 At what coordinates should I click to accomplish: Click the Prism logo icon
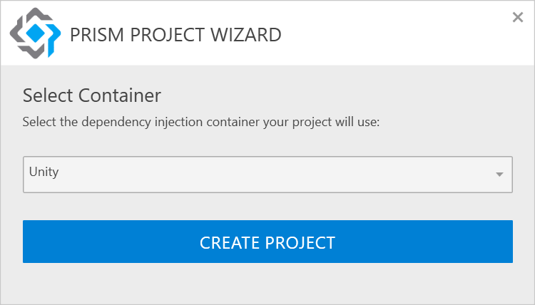pos(35,33)
